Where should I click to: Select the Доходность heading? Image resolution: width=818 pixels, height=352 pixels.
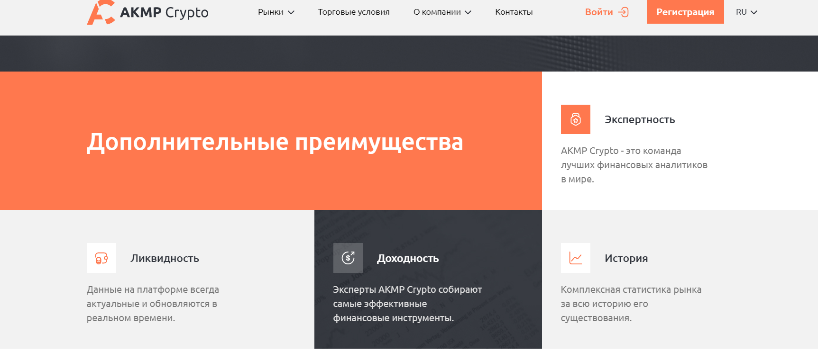(408, 258)
